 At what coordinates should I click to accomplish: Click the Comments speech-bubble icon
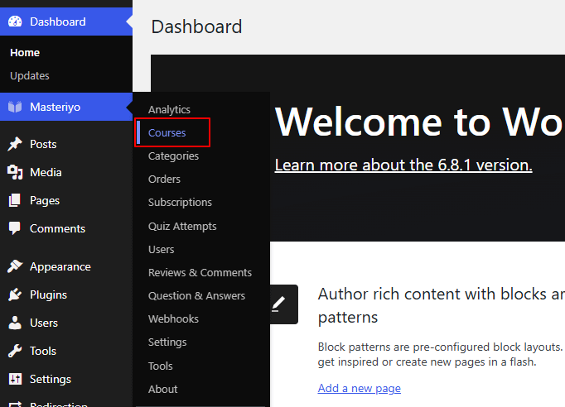click(15, 228)
